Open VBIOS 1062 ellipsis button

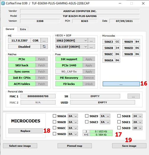coord(91,40)
